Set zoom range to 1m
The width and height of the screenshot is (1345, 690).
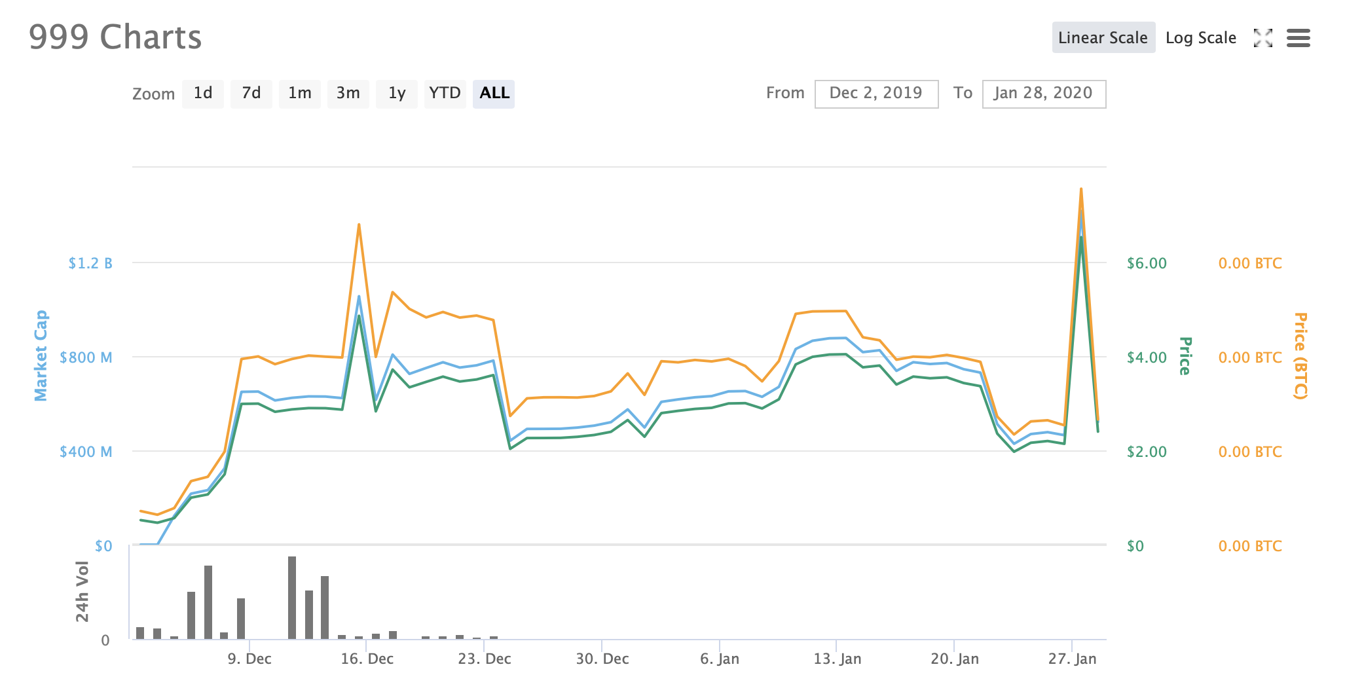(x=300, y=94)
